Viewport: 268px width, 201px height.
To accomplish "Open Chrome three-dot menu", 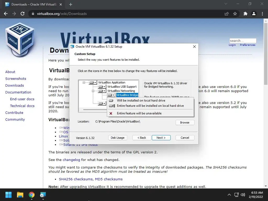I will pos(262,14).
